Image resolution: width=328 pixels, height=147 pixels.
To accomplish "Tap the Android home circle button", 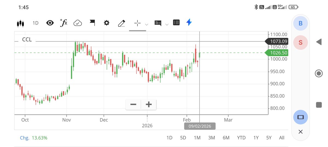I will 319,73.
